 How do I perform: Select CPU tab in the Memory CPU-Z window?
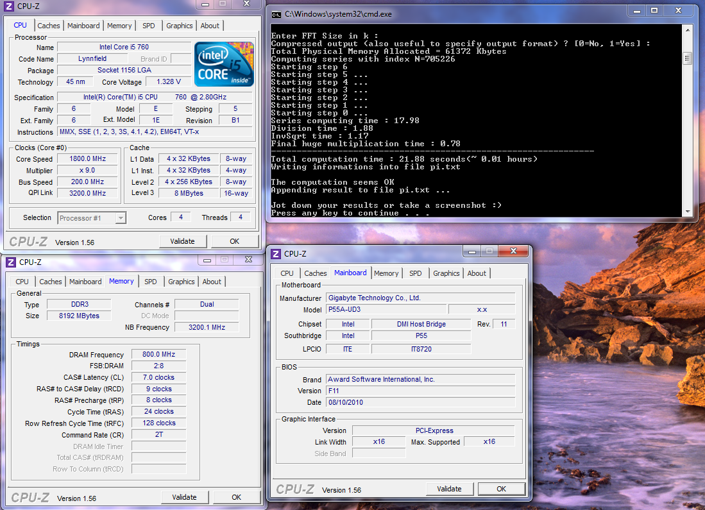pos(22,282)
